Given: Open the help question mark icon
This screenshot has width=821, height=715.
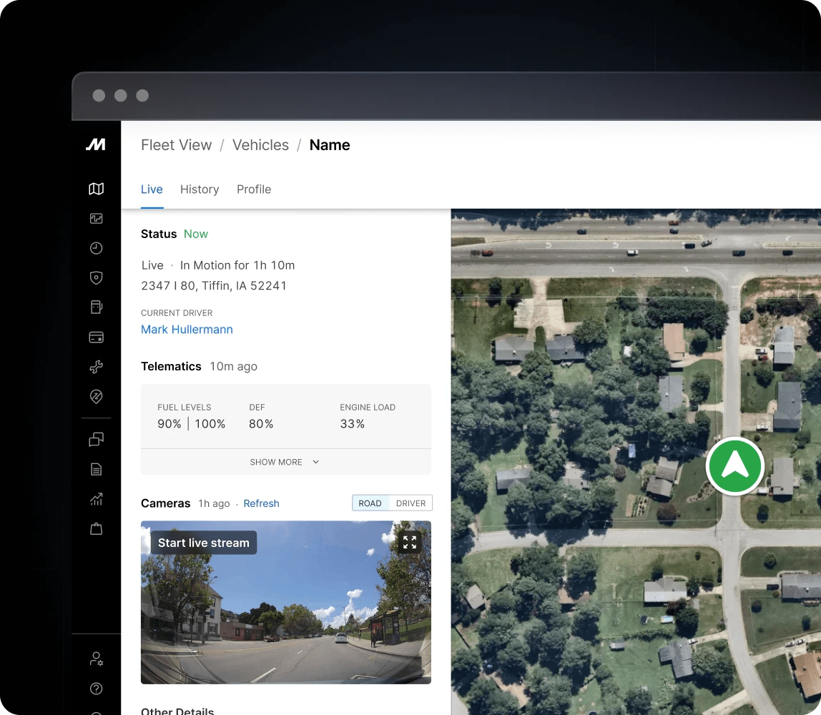Looking at the screenshot, I should (96, 689).
